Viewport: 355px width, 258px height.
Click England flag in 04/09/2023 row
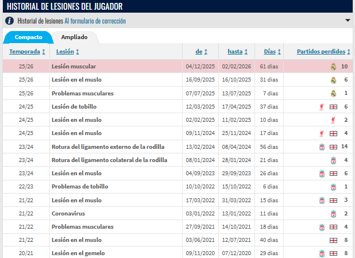coord(333,174)
